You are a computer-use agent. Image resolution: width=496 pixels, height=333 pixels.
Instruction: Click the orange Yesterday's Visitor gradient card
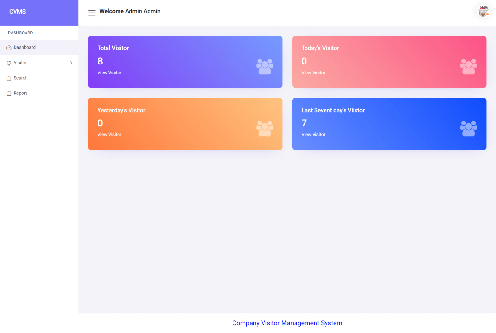(x=185, y=124)
